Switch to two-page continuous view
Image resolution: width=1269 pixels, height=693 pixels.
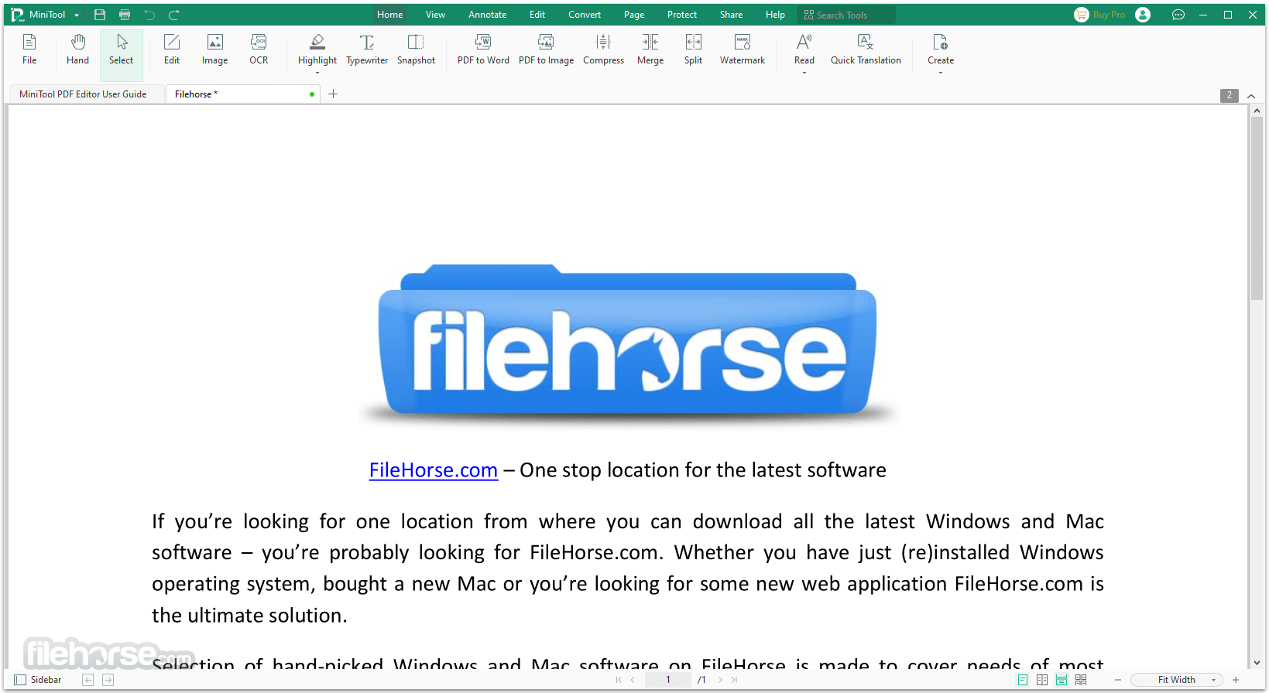1081,680
